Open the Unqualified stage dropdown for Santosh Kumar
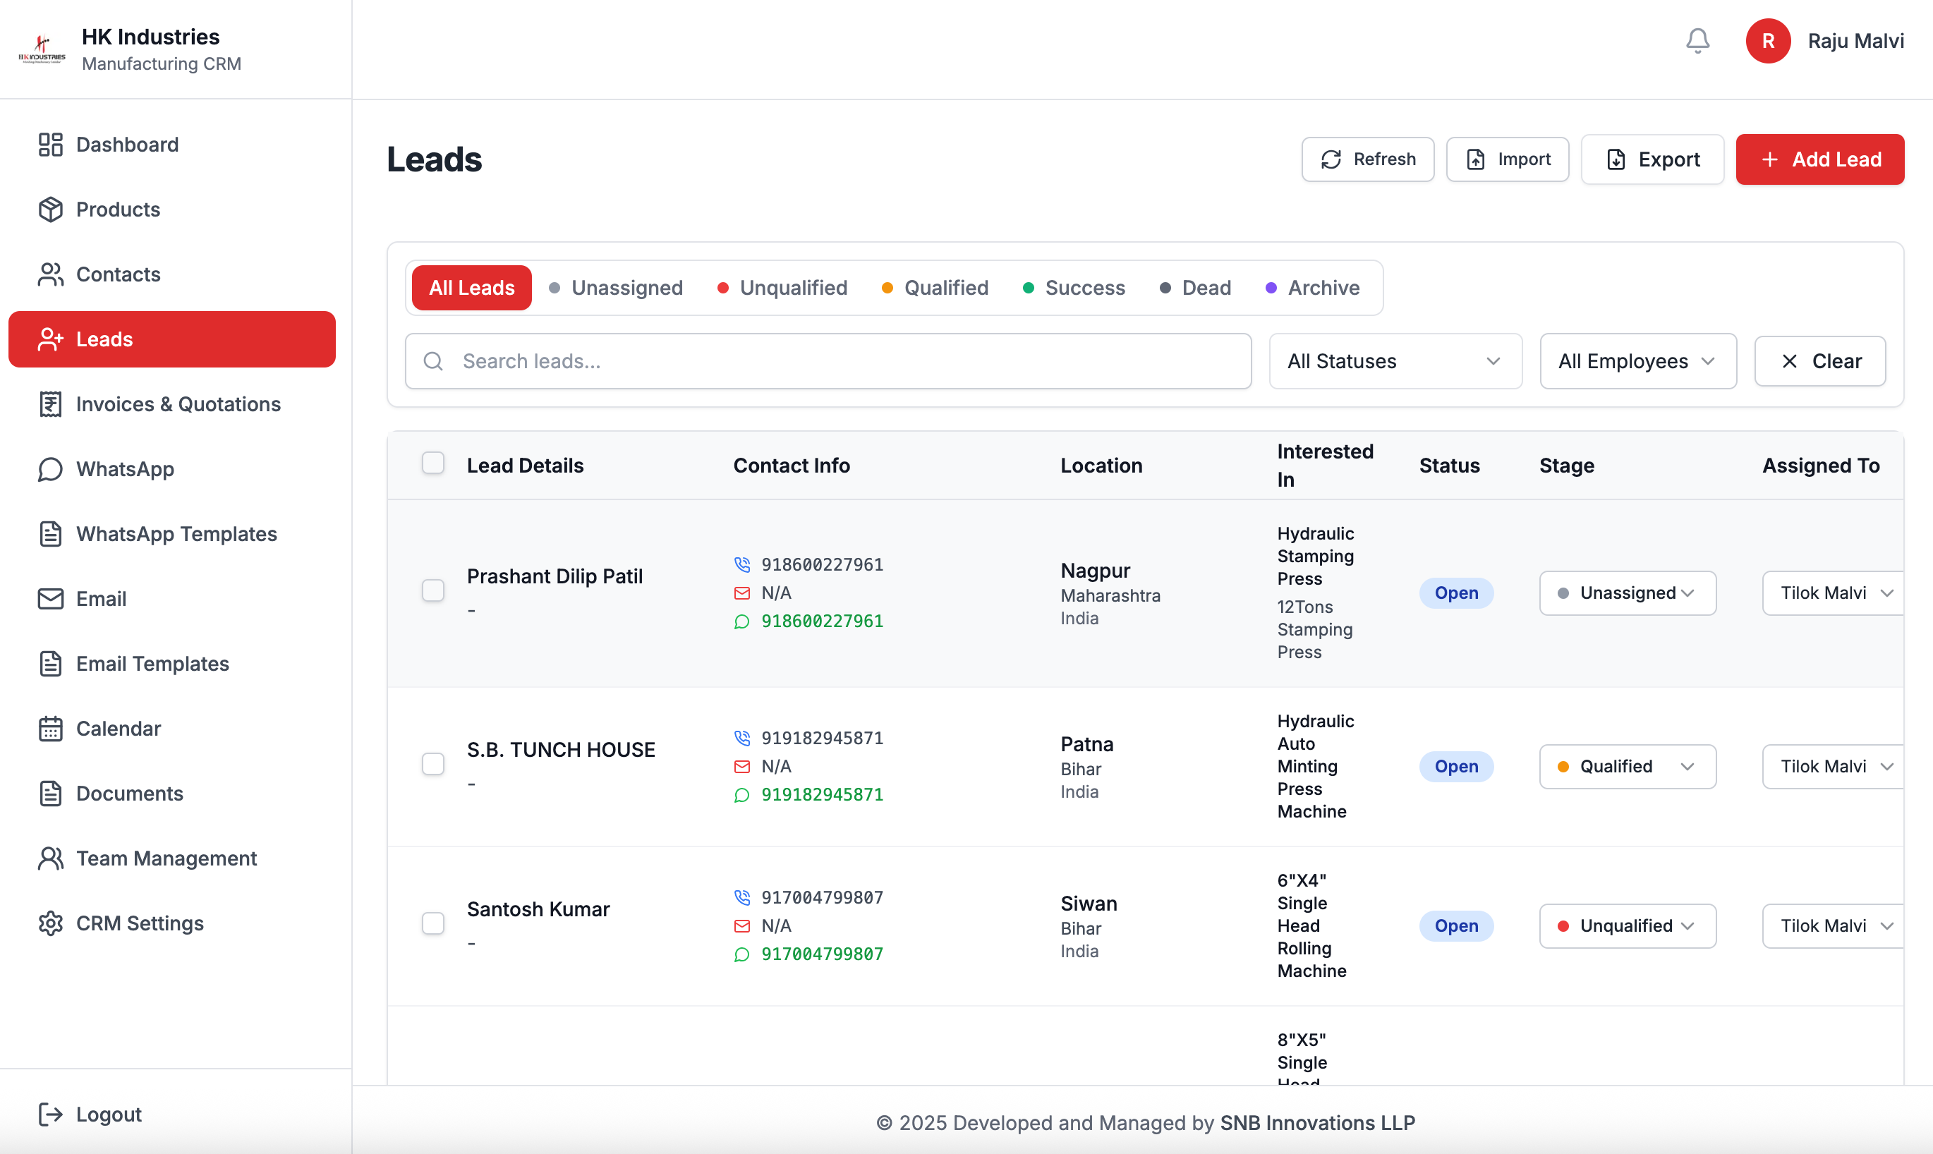1933x1154 pixels. [x=1628, y=926]
